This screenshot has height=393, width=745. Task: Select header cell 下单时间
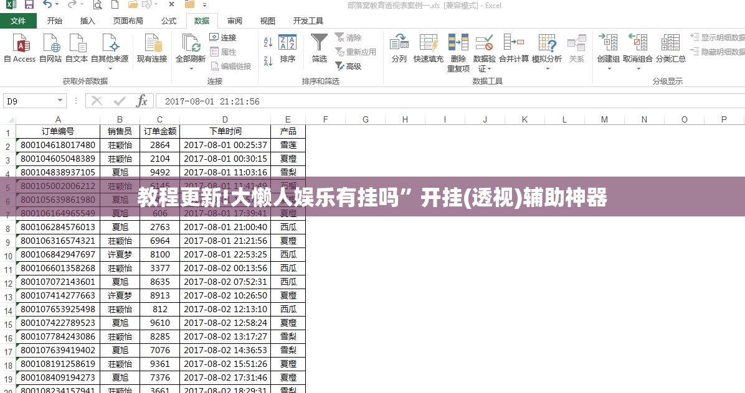pyautogui.click(x=225, y=131)
